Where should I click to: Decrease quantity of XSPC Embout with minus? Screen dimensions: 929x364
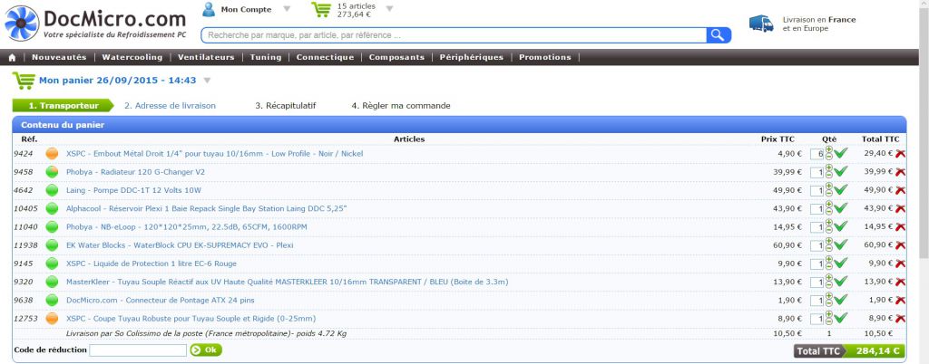(x=829, y=158)
